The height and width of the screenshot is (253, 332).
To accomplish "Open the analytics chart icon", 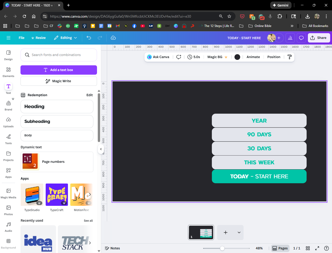I will click(x=290, y=38).
